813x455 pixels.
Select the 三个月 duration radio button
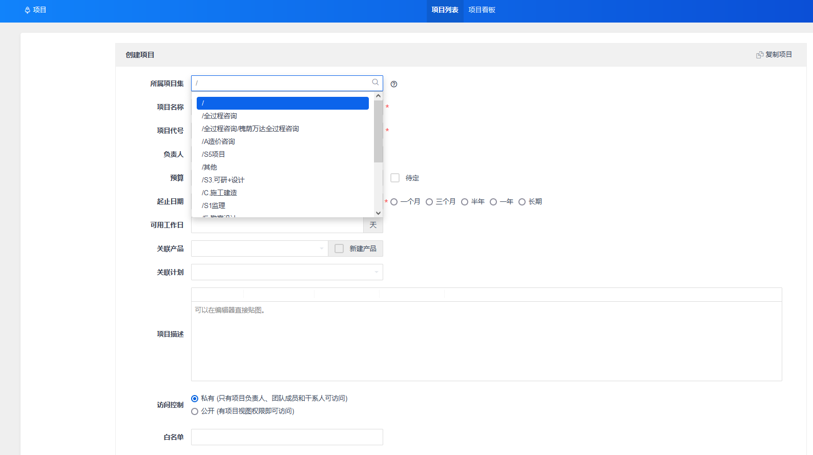(429, 202)
